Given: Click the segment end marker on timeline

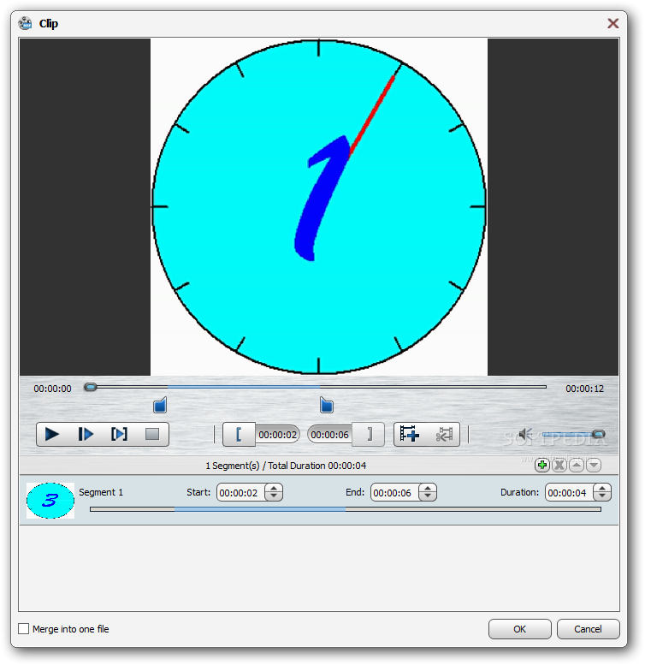Looking at the screenshot, I should (x=326, y=405).
